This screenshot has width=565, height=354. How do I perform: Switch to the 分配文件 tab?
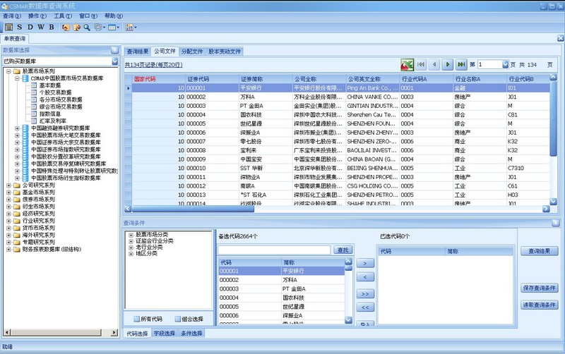click(191, 51)
